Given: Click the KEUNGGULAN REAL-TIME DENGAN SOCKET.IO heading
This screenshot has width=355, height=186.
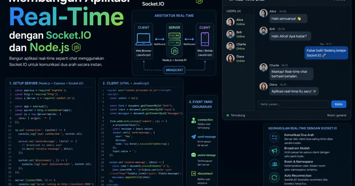Looking at the screenshot, I should click(303, 128).
